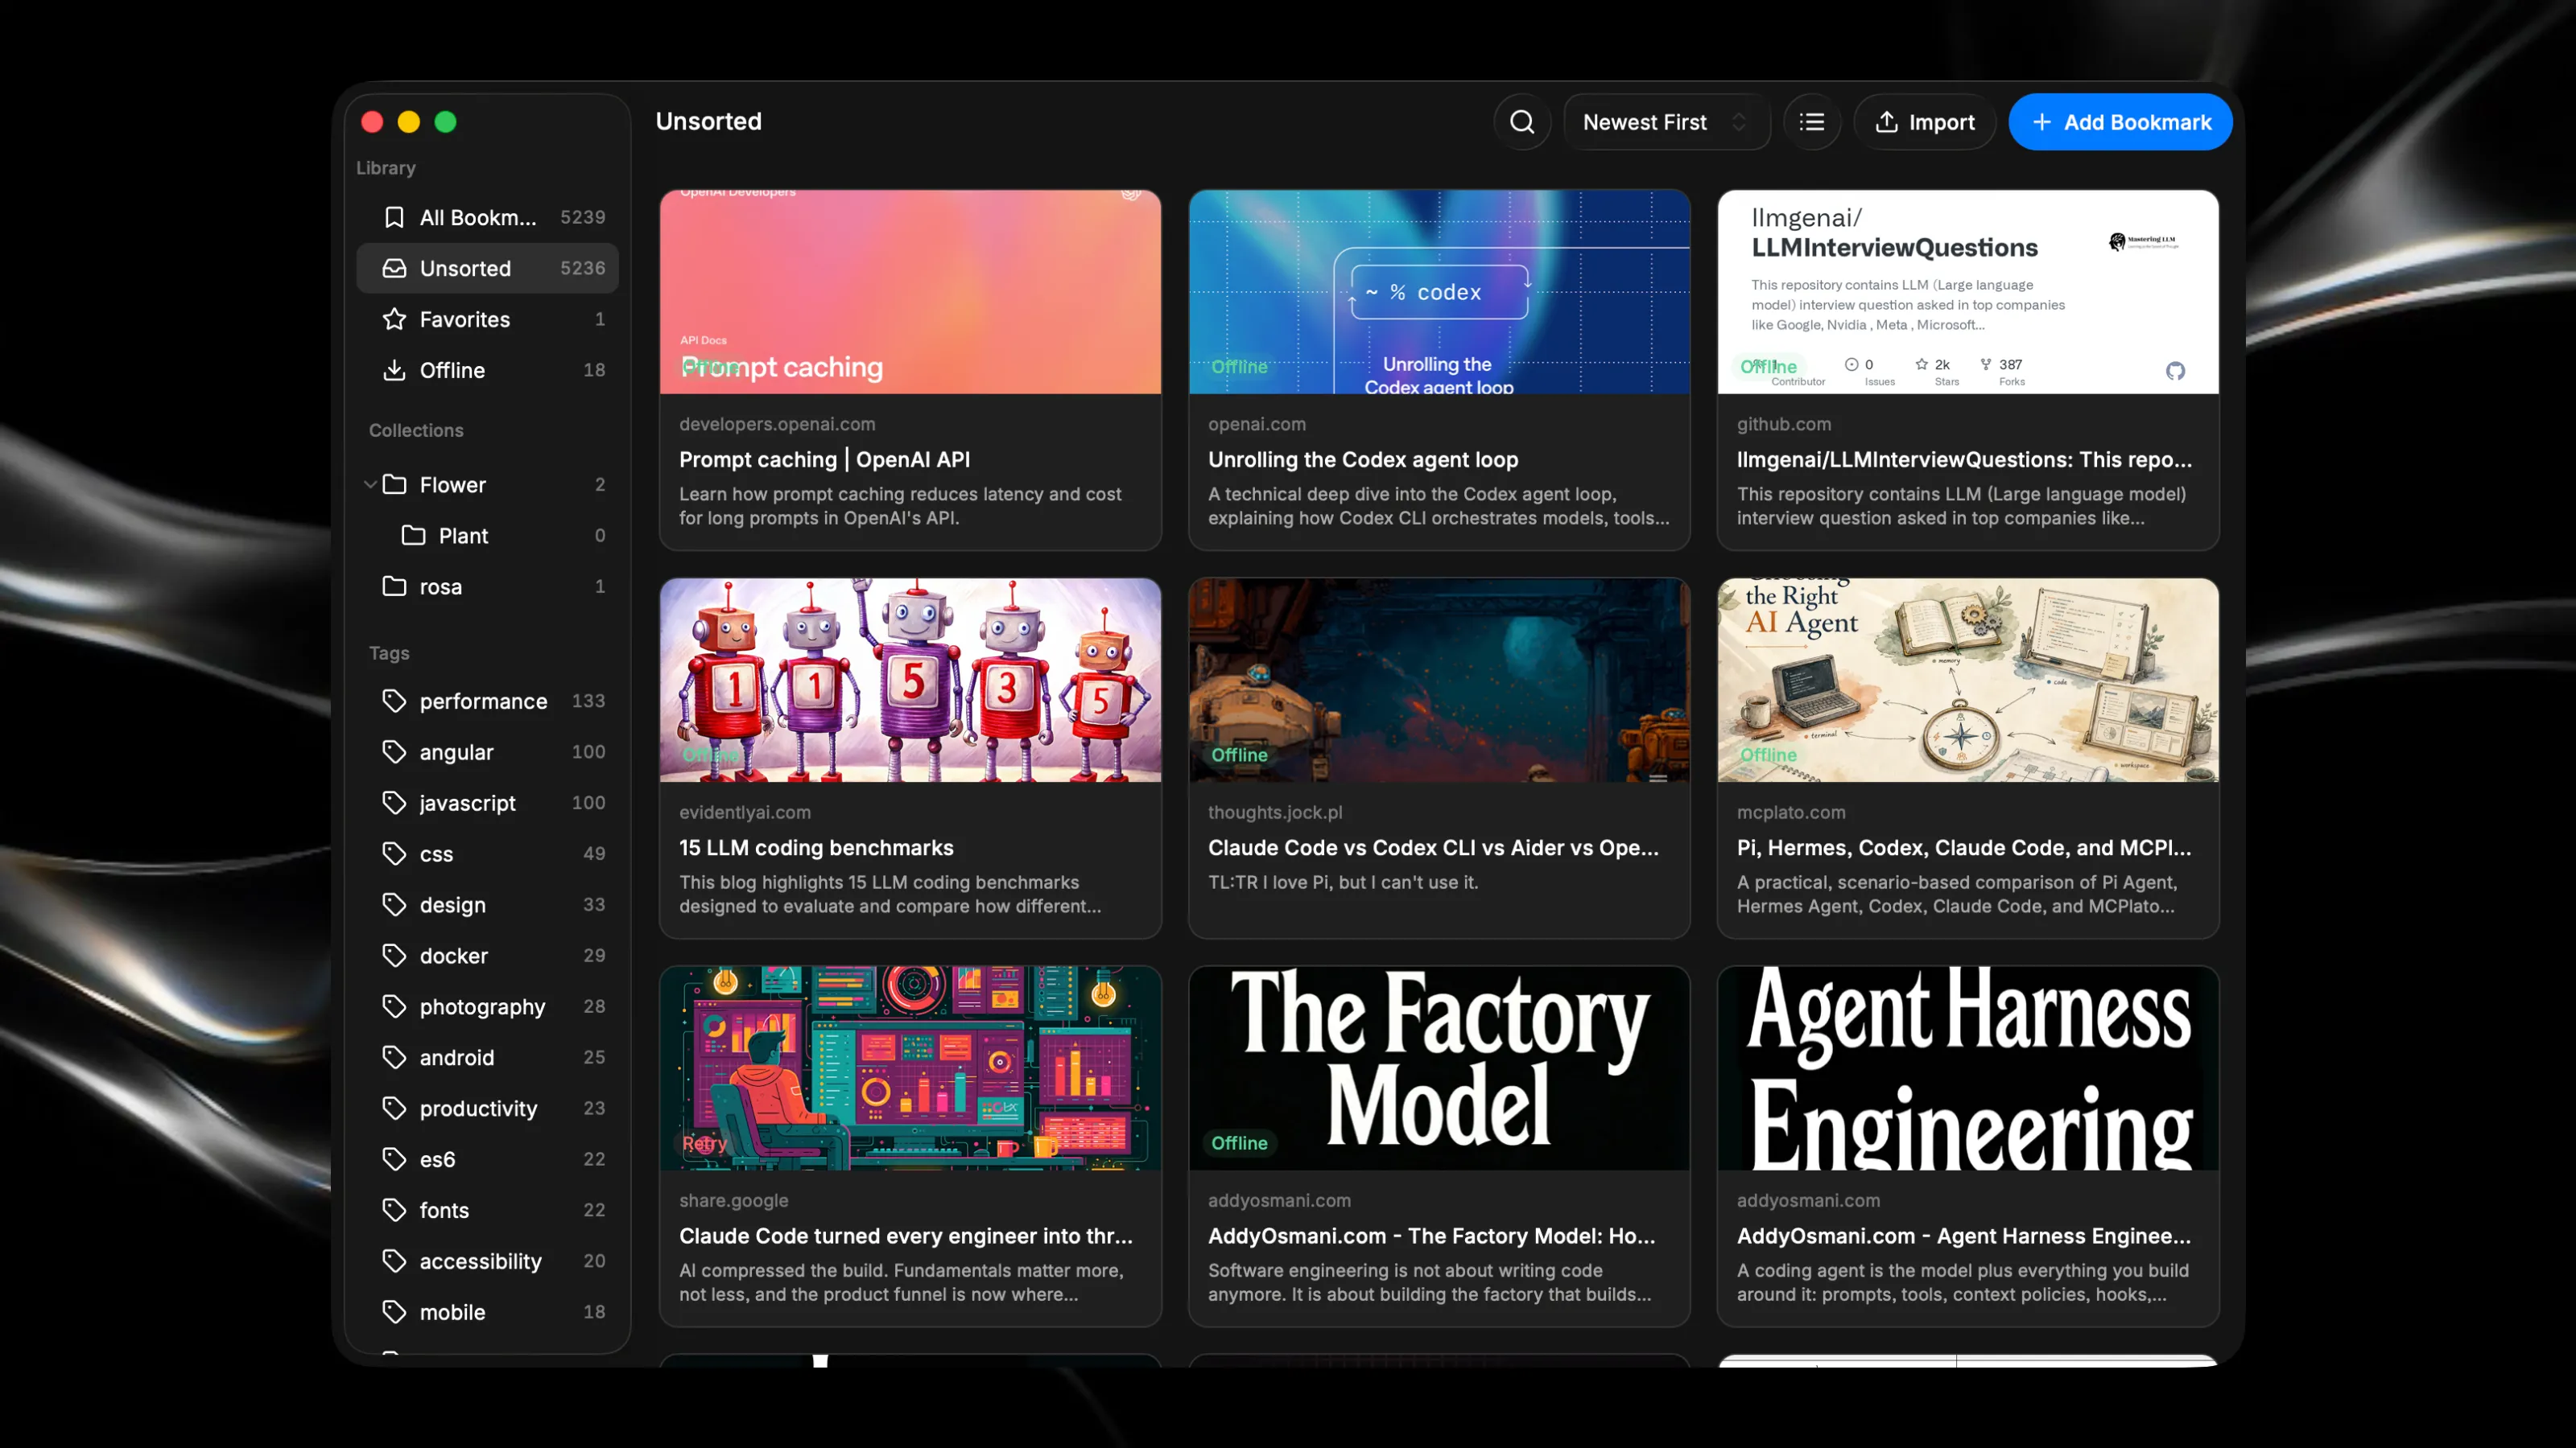Open the Factory Model thumbnail

point(1439,1068)
